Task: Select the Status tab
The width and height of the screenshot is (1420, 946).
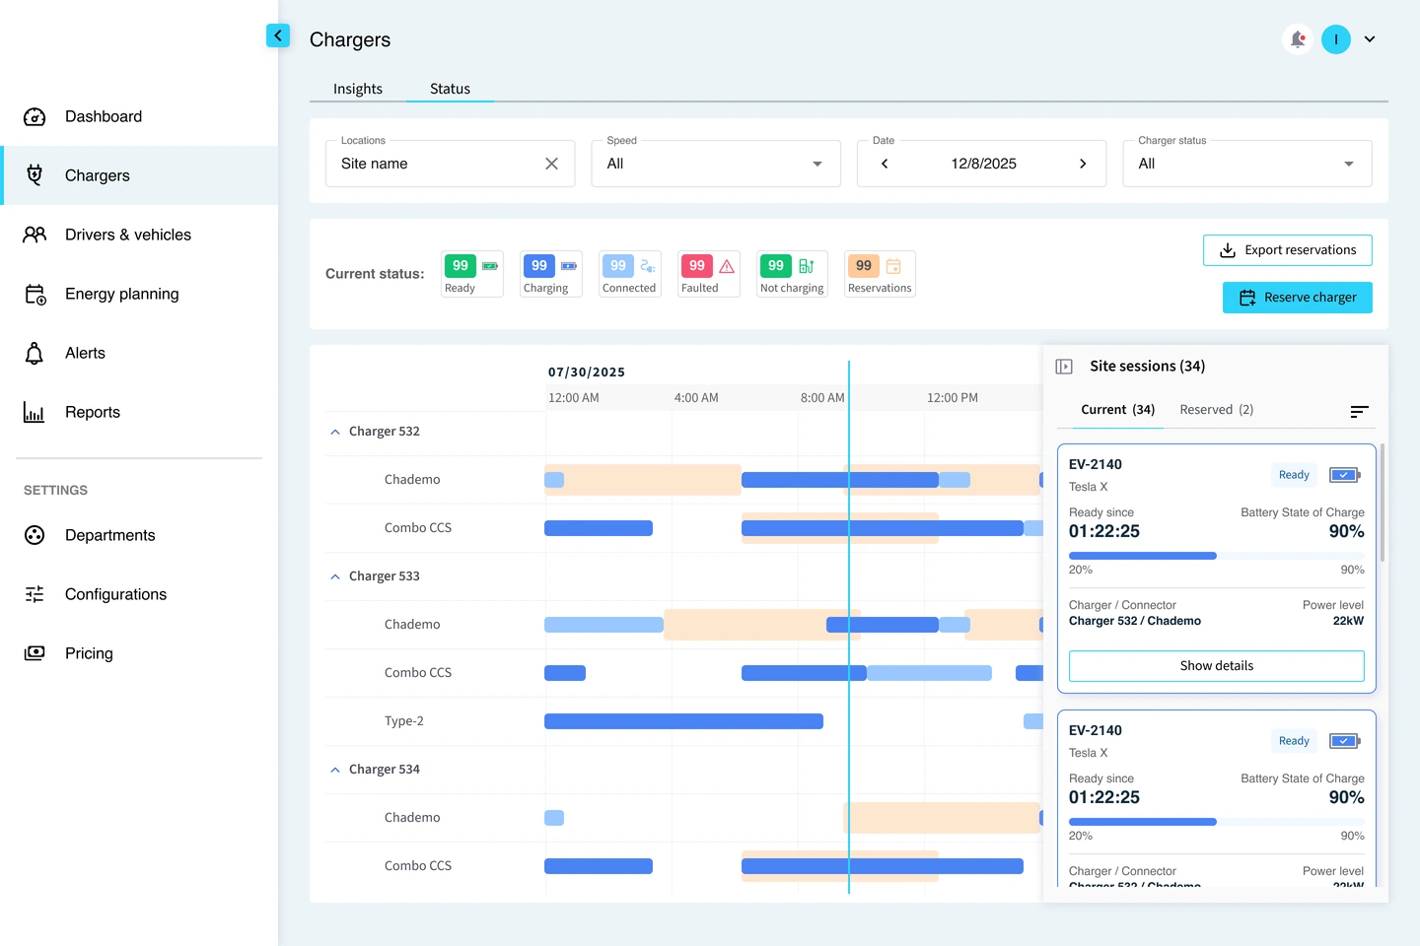Action: 450,89
